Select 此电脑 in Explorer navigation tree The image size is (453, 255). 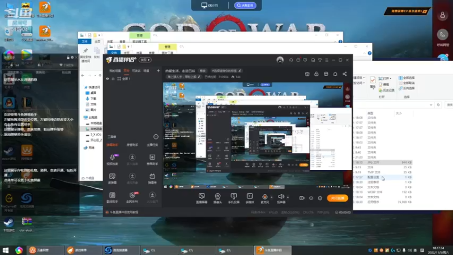point(91,117)
